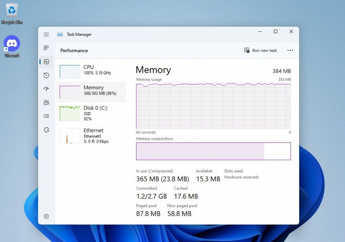Viewport: 345px width, 242px height.
Task: Click the Memory composition bar
Action: tap(213, 151)
